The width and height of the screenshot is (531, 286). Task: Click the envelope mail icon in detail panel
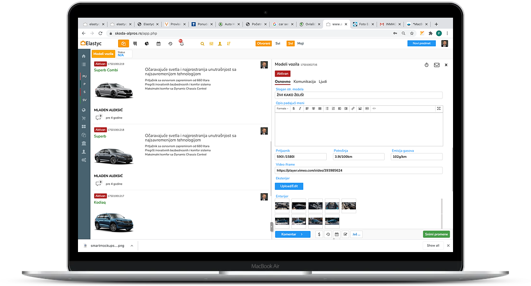point(437,65)
